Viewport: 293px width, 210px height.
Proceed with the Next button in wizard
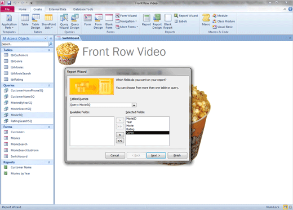(156, 155)
